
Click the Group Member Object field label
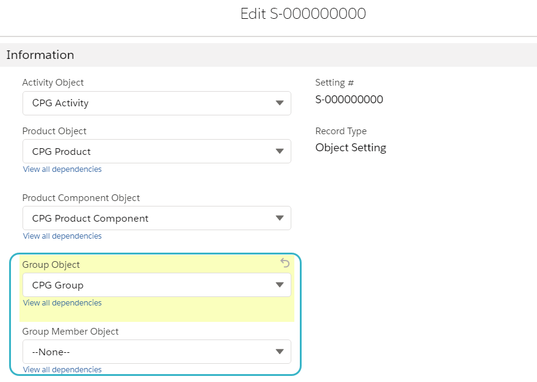[x=71, y=332]
